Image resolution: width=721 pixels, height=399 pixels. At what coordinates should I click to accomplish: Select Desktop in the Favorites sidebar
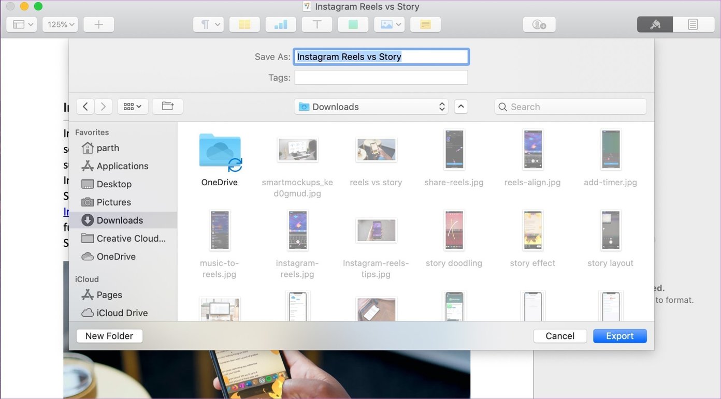pos(123,184)
